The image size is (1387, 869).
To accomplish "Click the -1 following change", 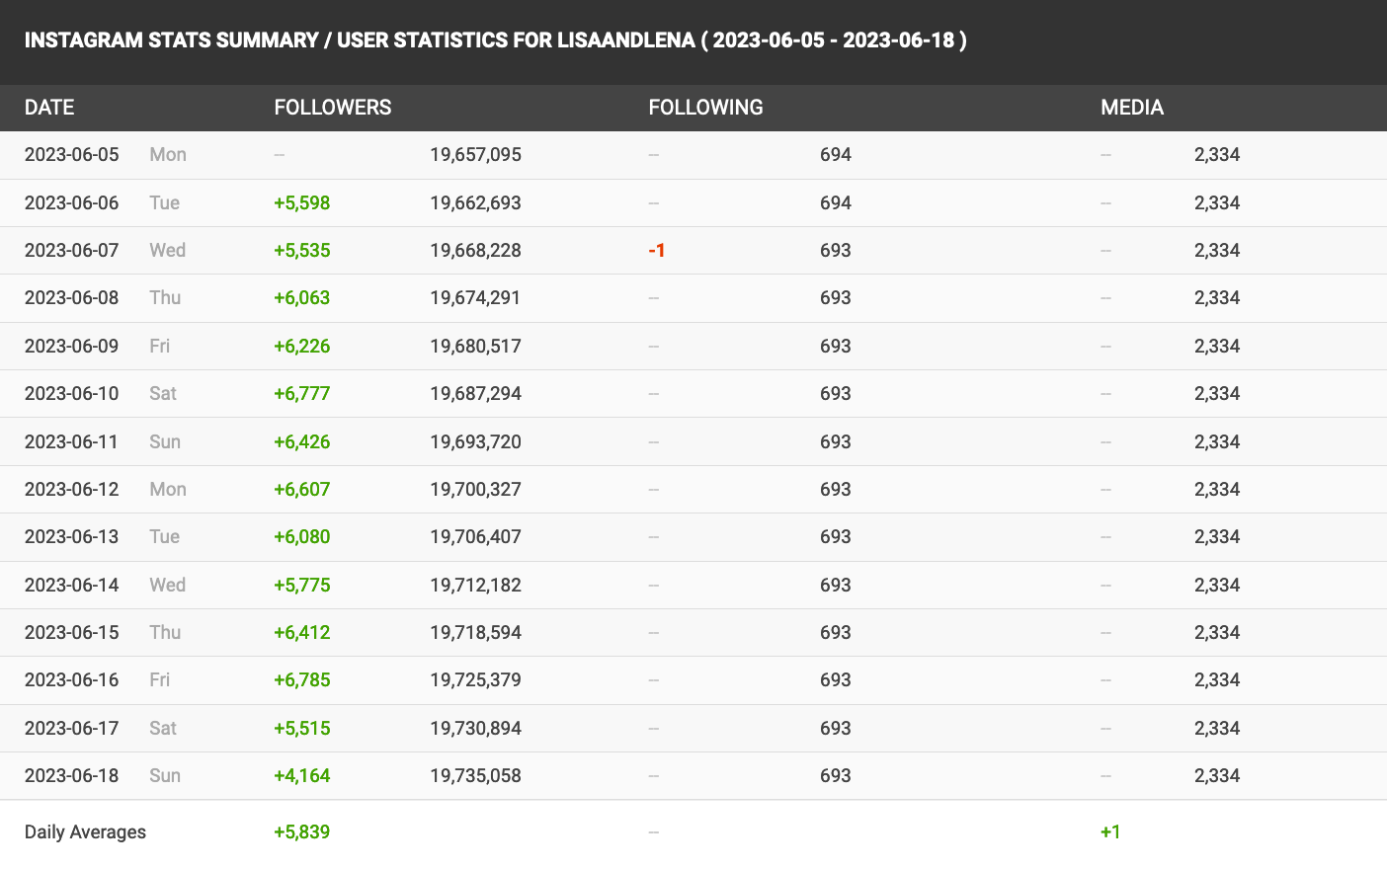I will (656, 251).
